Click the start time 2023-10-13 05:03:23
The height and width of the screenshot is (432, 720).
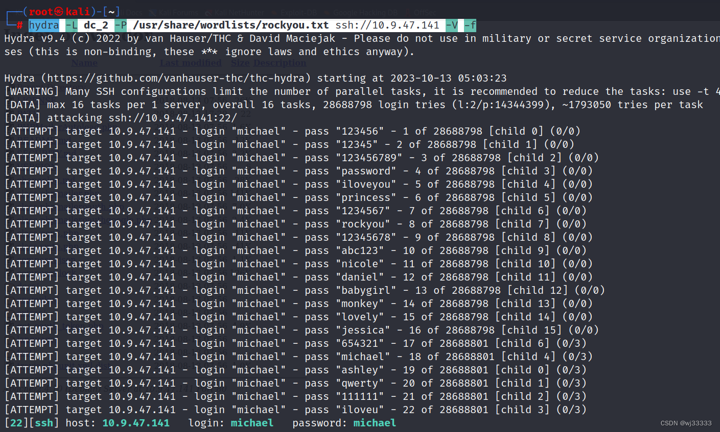(x=449, y=78)
